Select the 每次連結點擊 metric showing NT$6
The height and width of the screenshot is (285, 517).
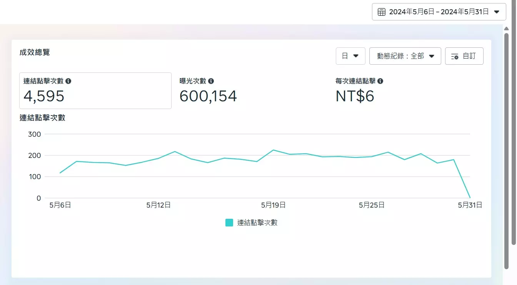[x=355, y=96]
